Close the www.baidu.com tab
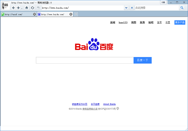188x131 pixels. [x=71, y=14]
